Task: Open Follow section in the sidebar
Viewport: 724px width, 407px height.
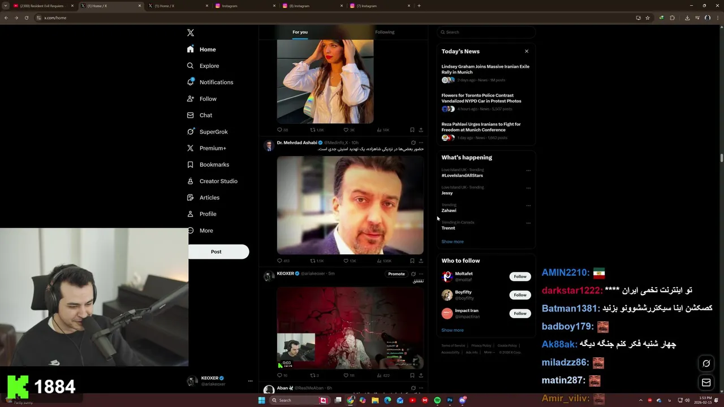Action: point(201,98)
